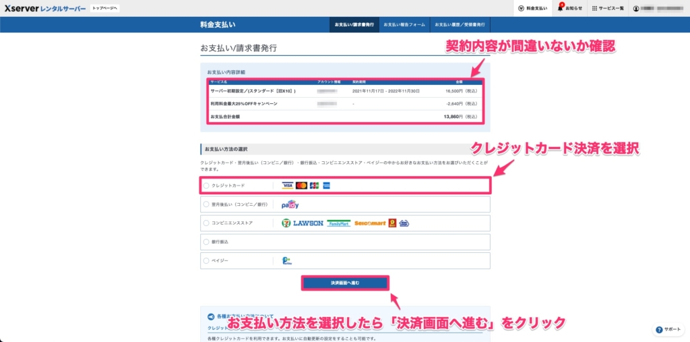Viewport: 690px width, 342px height.
Task: Switch to お支払い報告フォーム tab
Action: coord(403,25)
